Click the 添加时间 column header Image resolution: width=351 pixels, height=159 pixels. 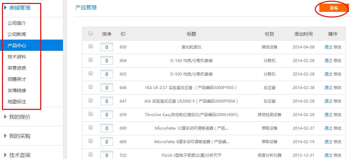tap(303, 34)
